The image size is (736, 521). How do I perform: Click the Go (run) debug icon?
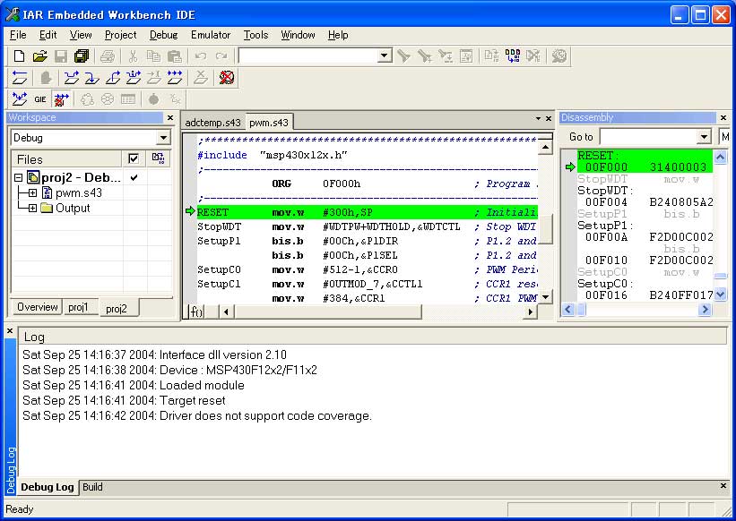click(176, 78)
